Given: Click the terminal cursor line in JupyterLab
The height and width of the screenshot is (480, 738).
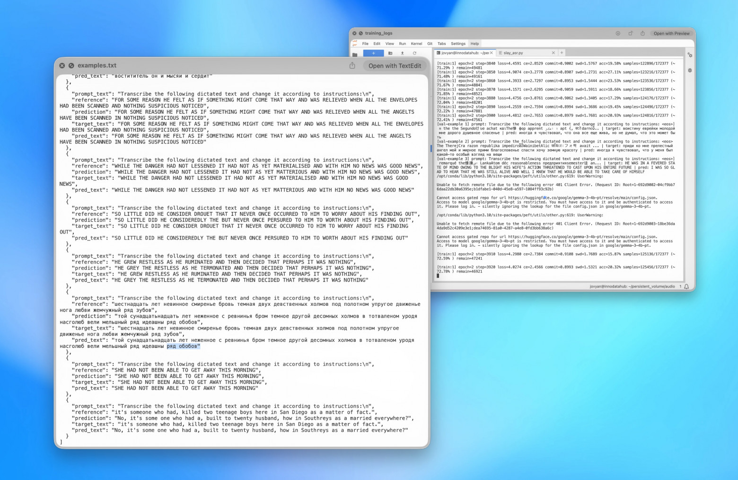Looking at the screenshot, I should coord(438,276).
